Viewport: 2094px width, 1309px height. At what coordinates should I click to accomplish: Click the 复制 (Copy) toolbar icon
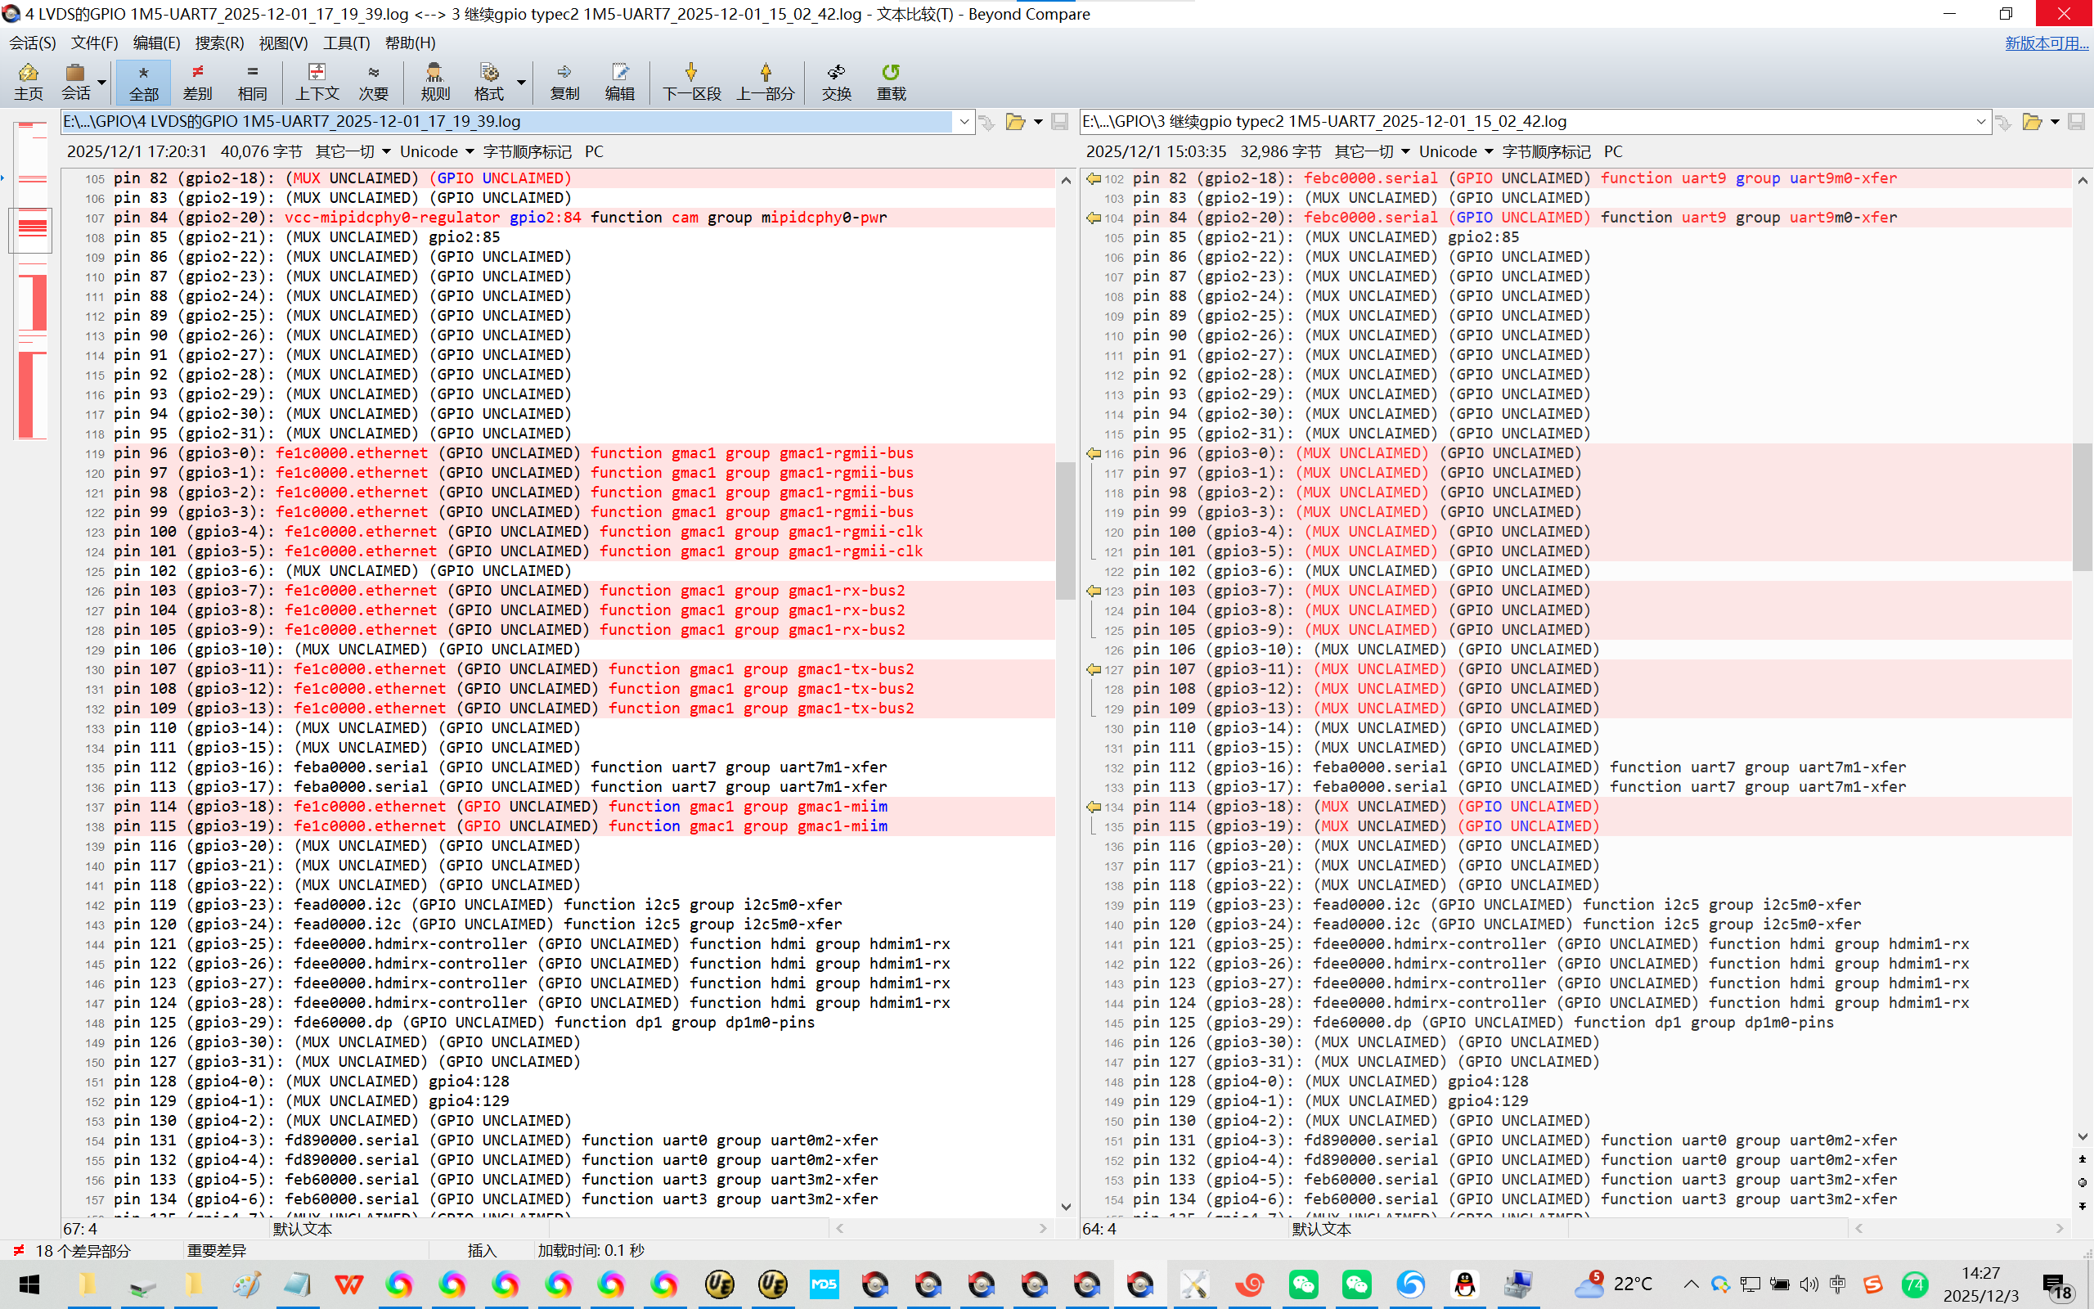[564, 81]
